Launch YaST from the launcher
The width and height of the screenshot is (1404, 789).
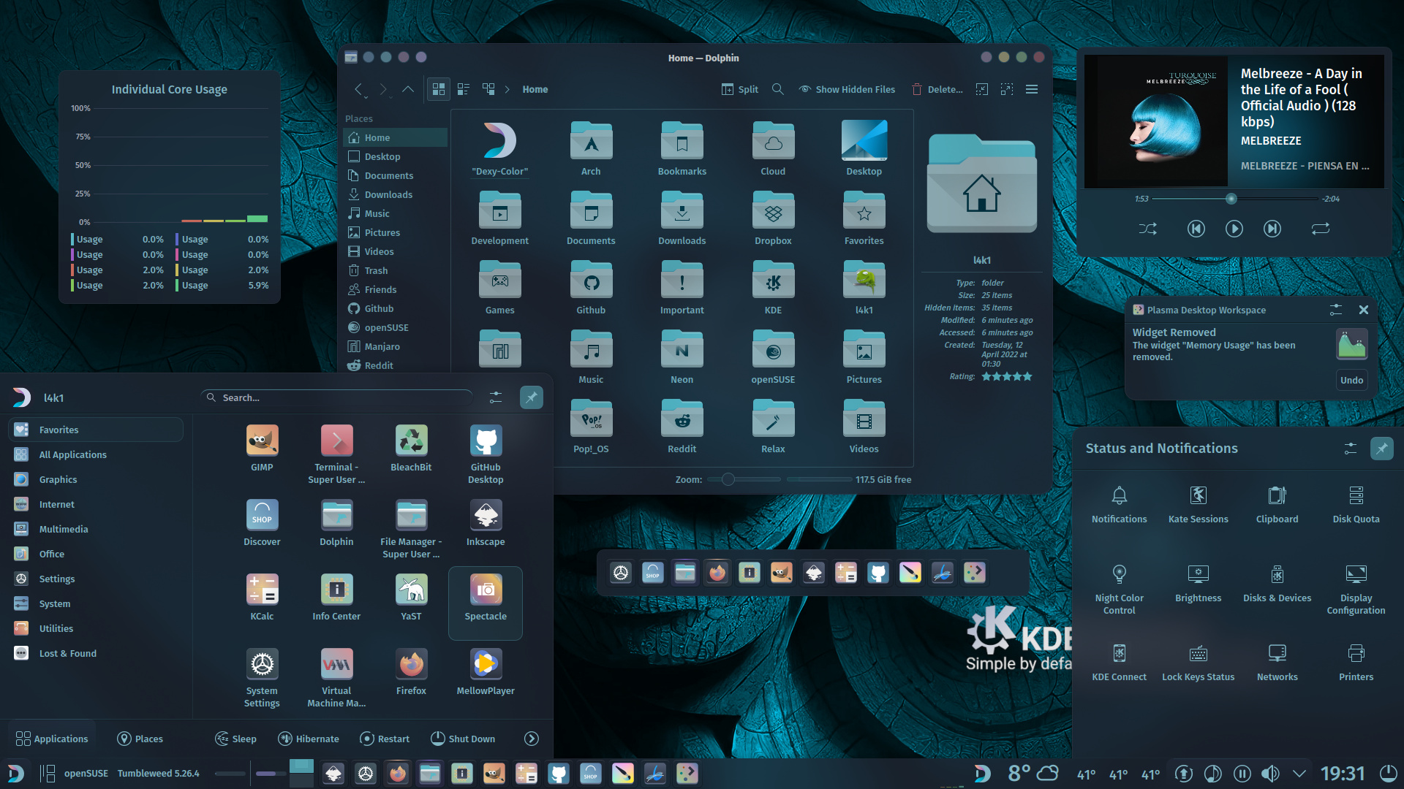point(411,598)
